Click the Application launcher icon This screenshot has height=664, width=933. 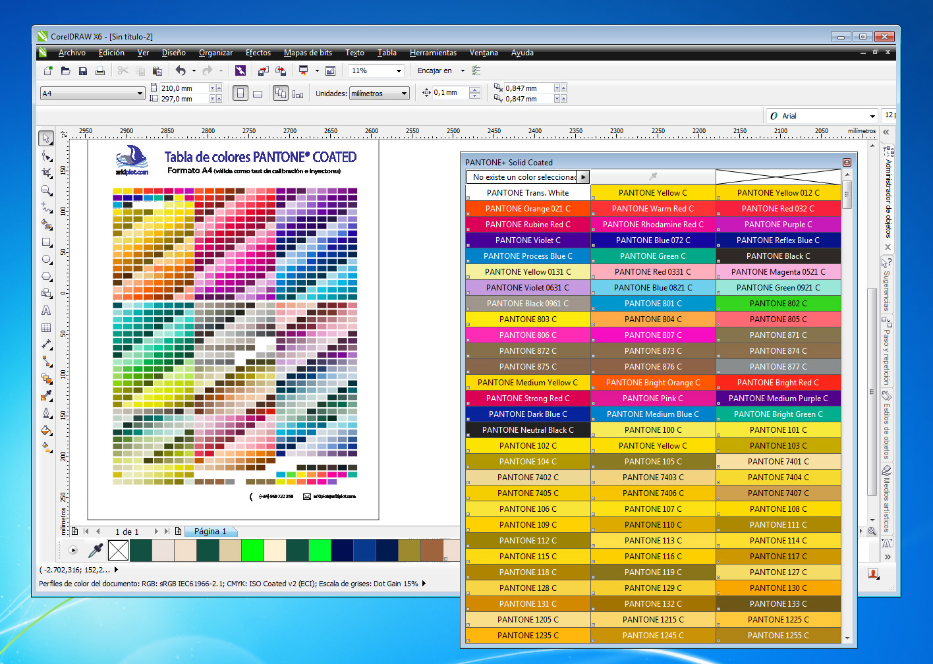click(304, 70)
